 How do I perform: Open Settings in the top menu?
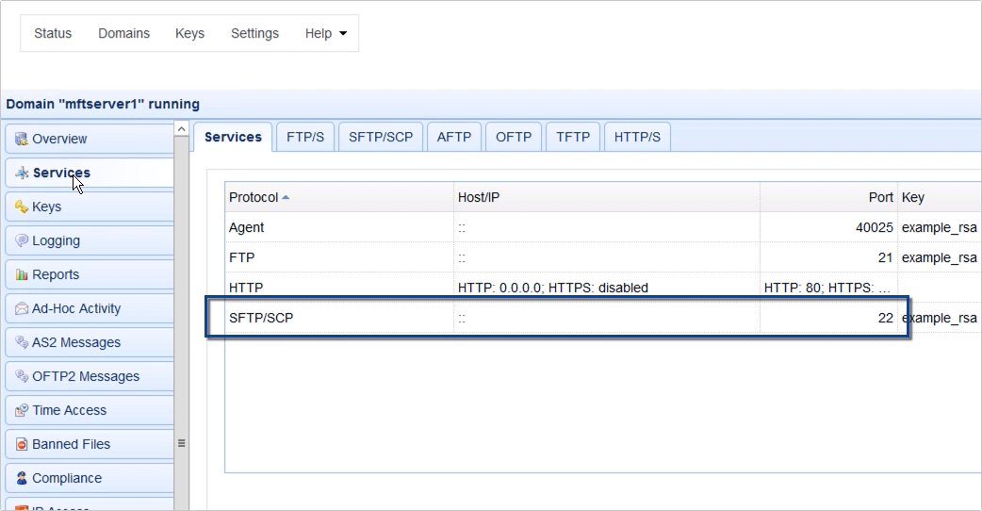point(254,33)
